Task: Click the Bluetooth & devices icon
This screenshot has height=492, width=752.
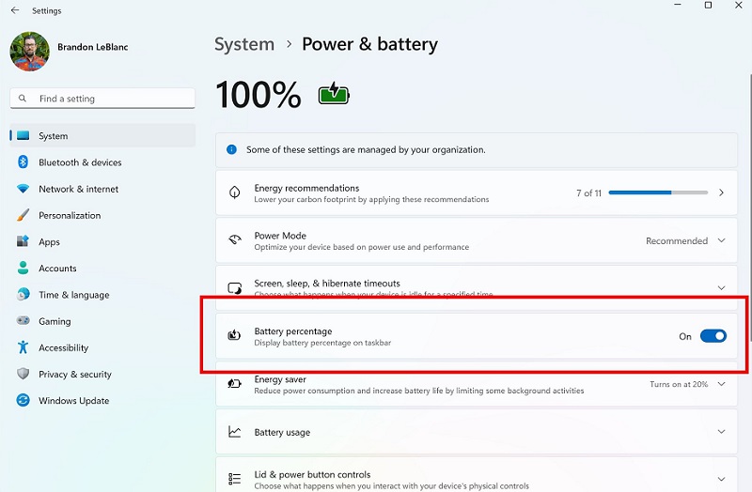Action: 23,162
